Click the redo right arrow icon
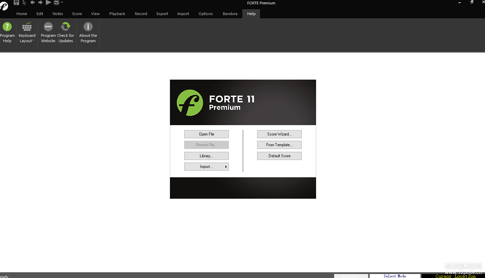The width and height of the screenshot is (485, 278). point(40,2)
